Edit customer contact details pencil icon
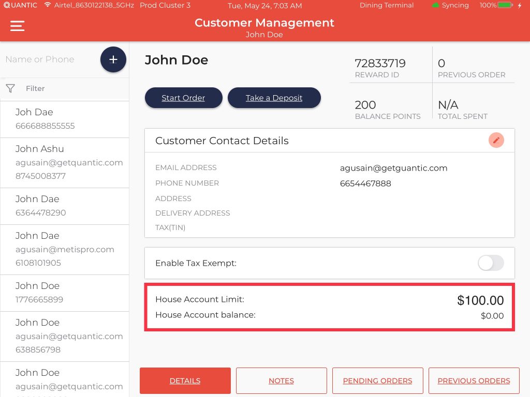530x397 pixels. 496,140
